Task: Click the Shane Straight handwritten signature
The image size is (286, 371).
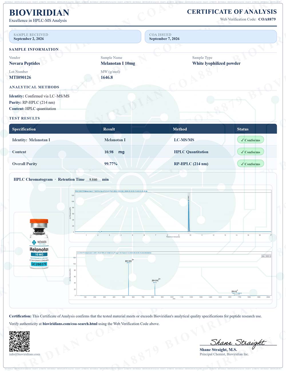Action: [238, 342]
